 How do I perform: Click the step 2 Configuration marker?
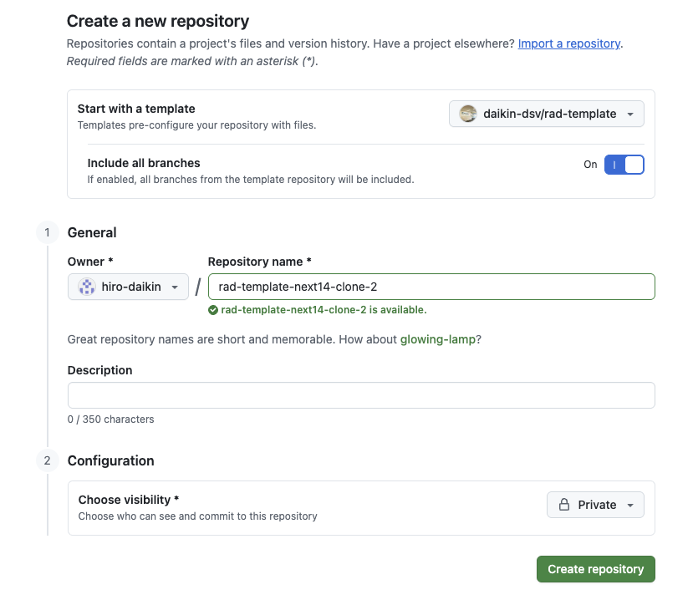48,460
